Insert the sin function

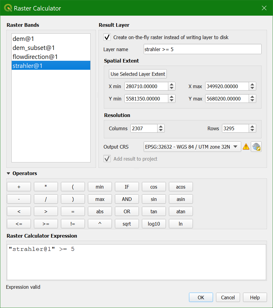coord(154,199)
